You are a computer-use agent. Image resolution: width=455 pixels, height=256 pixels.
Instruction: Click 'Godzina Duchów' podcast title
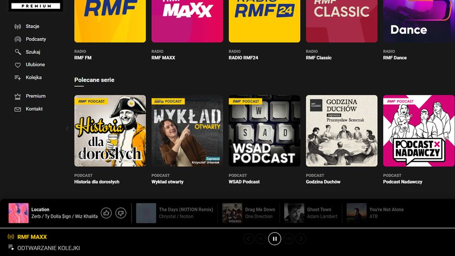pos(323,182)
